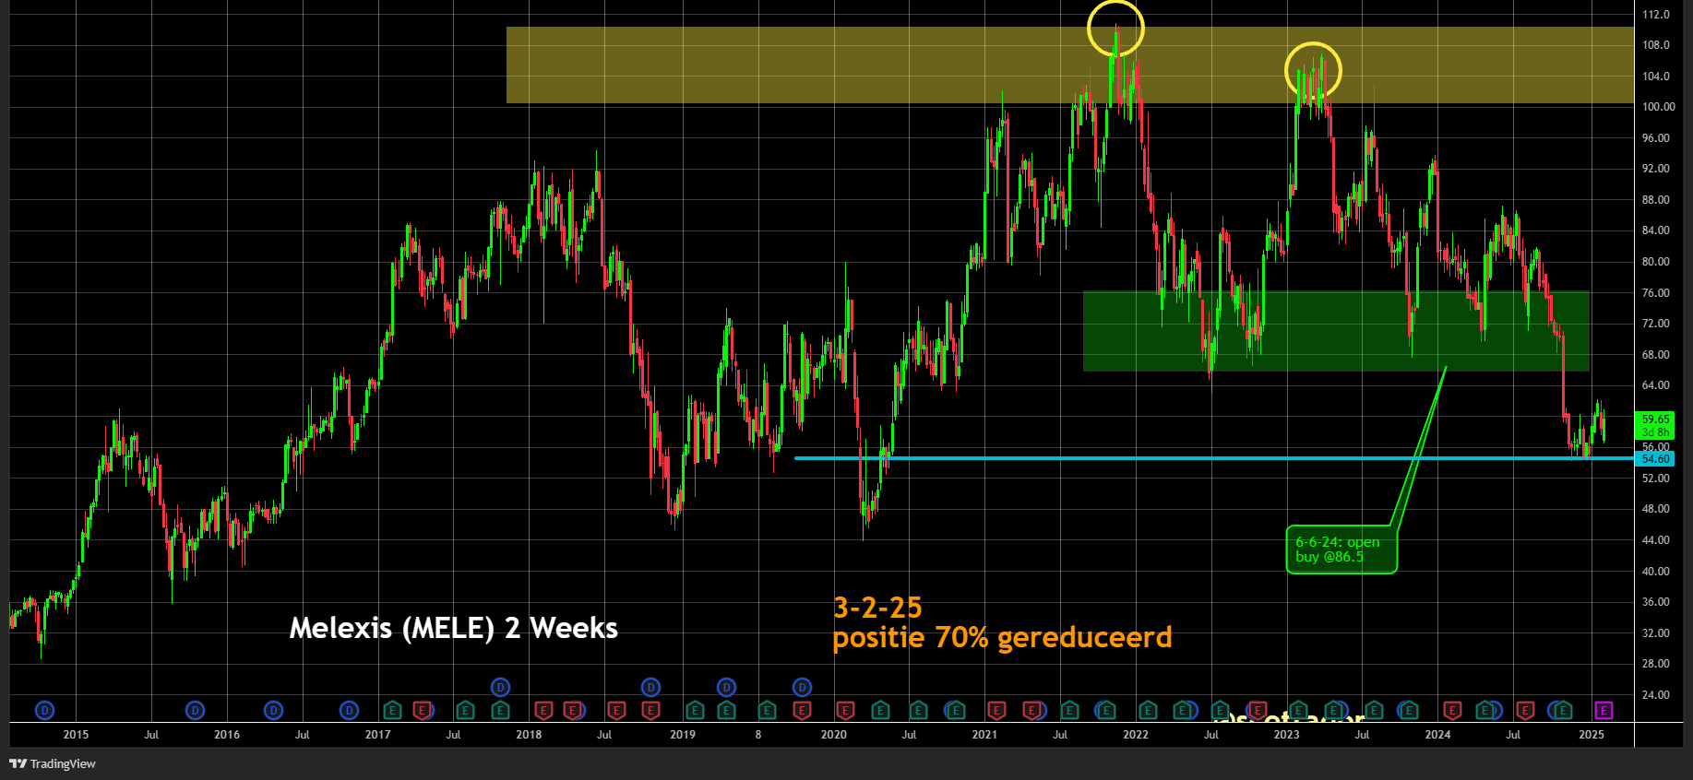Click the 24.00 price axis label
This screenshot has height=780, width=1693.
pyautogui.click(x=1655, y=695)
